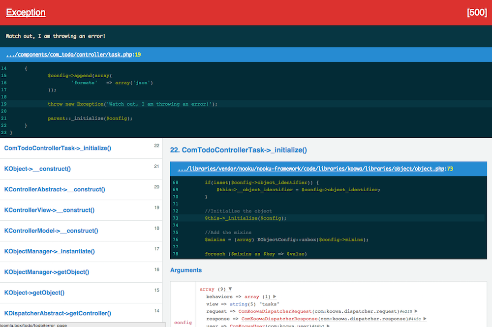
Task: Select KObject->getObject() stack frame
Action: pos(81,293)
